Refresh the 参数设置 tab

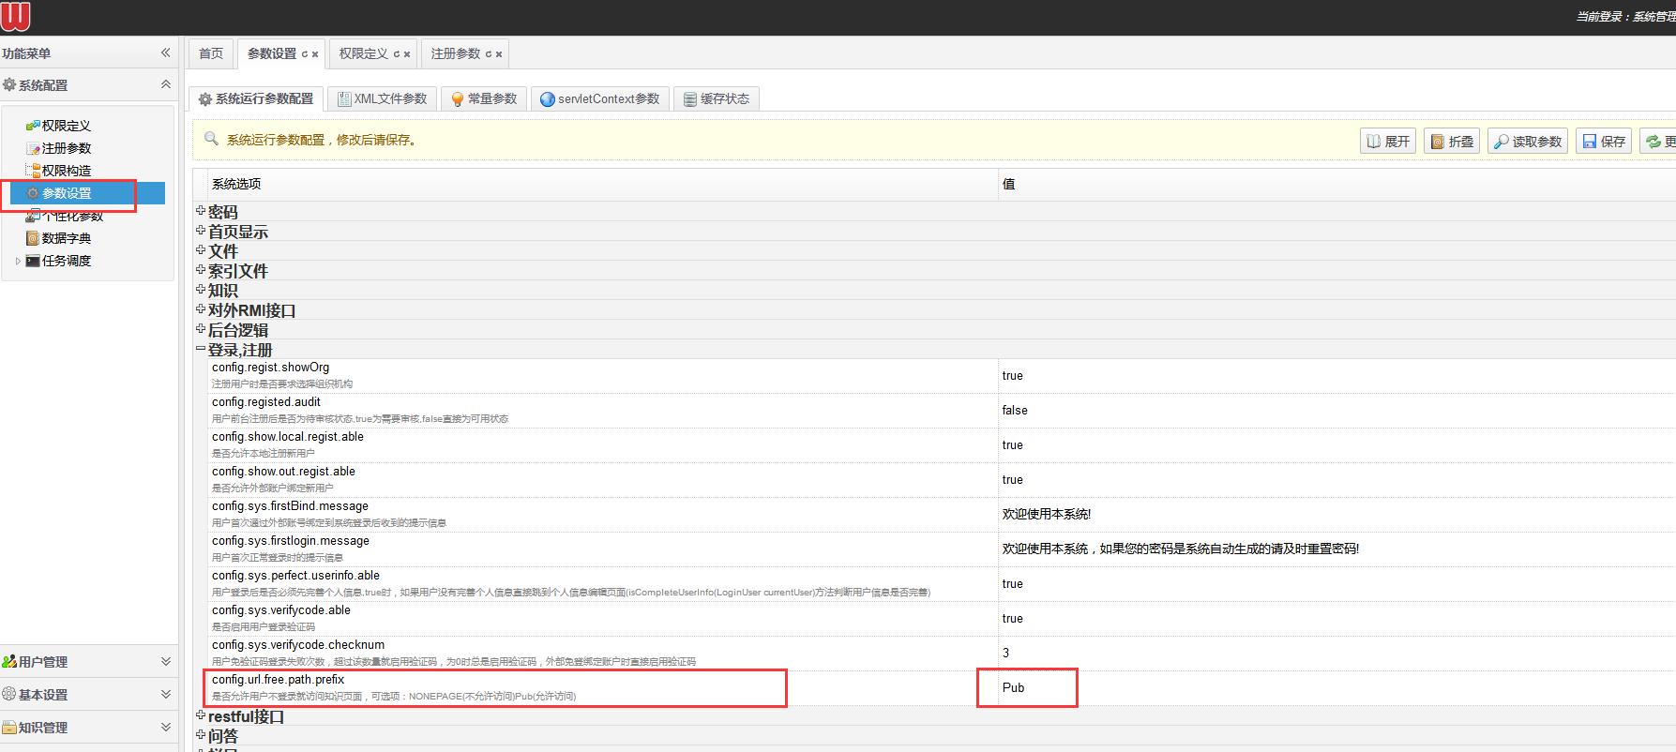[x=305, y=54]
